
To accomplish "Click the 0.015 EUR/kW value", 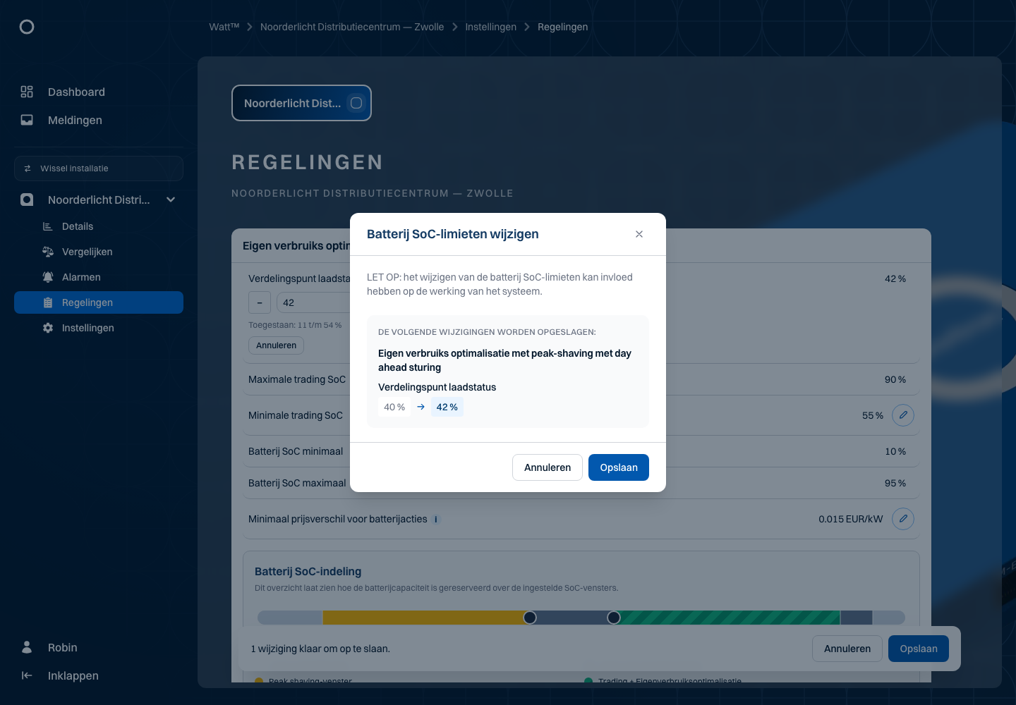I will (851, 519).
